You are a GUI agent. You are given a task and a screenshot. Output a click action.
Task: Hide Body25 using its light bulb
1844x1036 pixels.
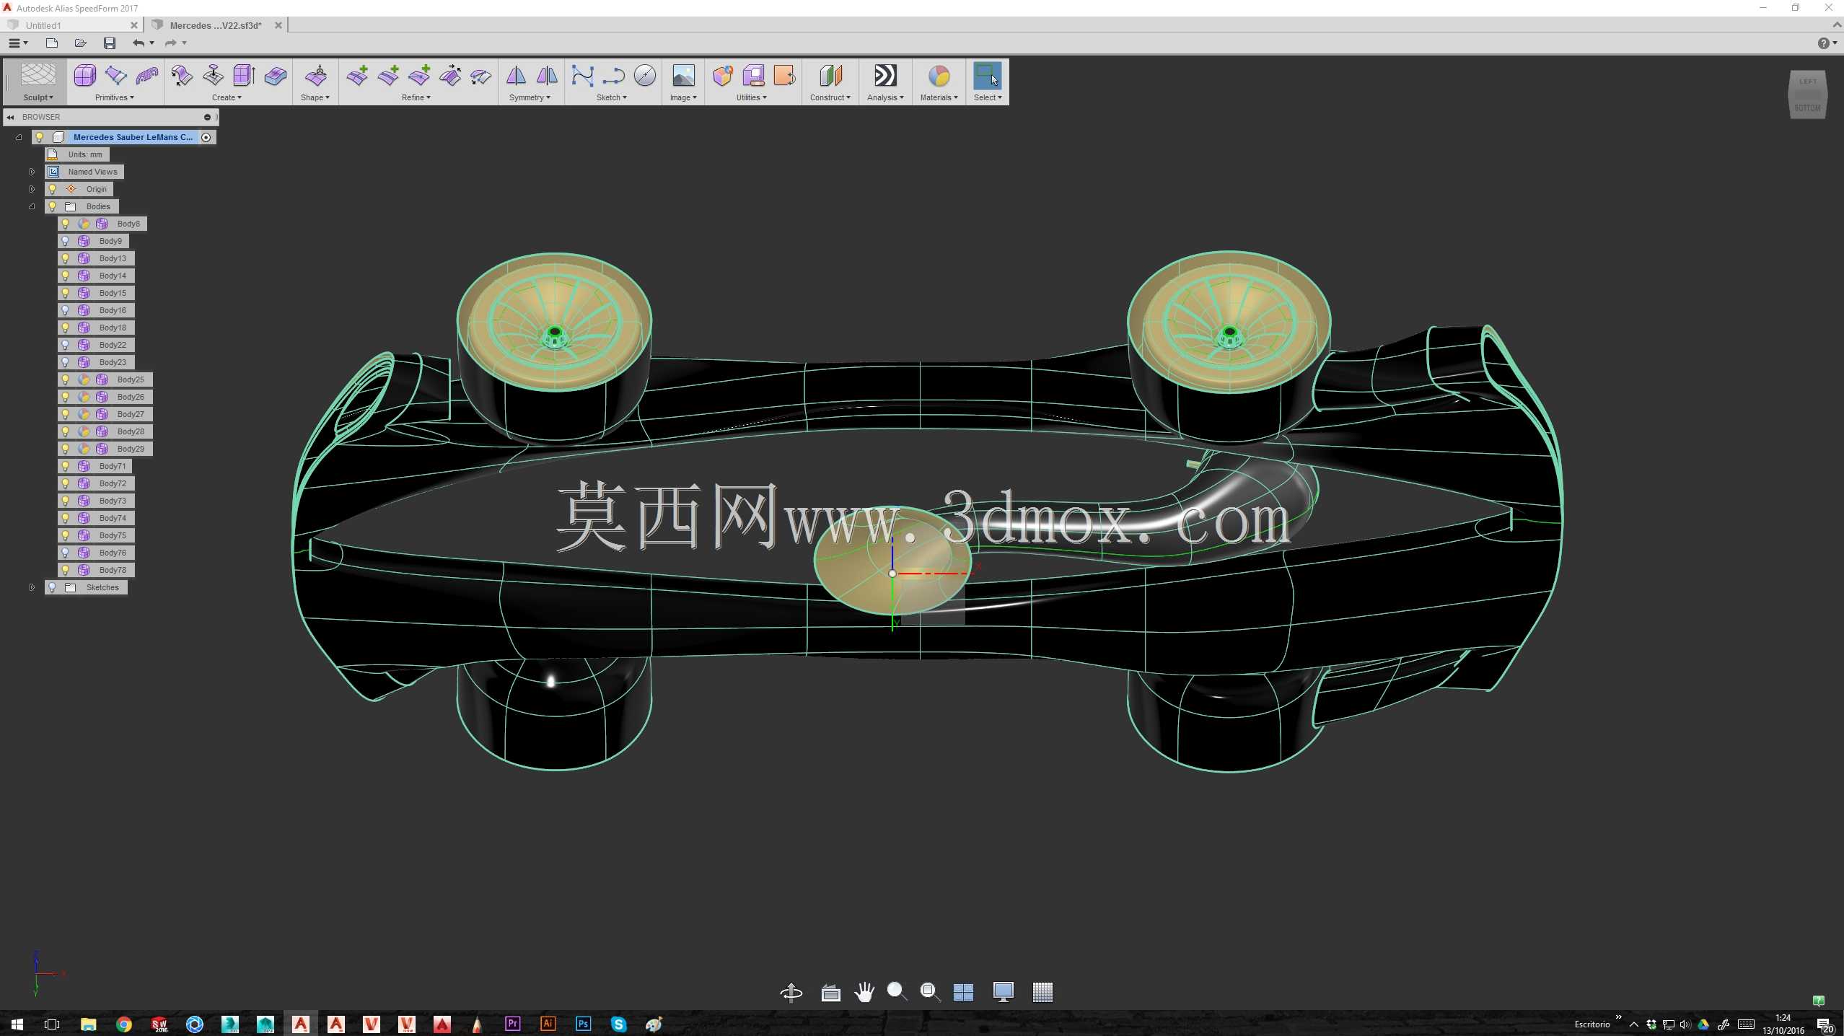point(65,379)
